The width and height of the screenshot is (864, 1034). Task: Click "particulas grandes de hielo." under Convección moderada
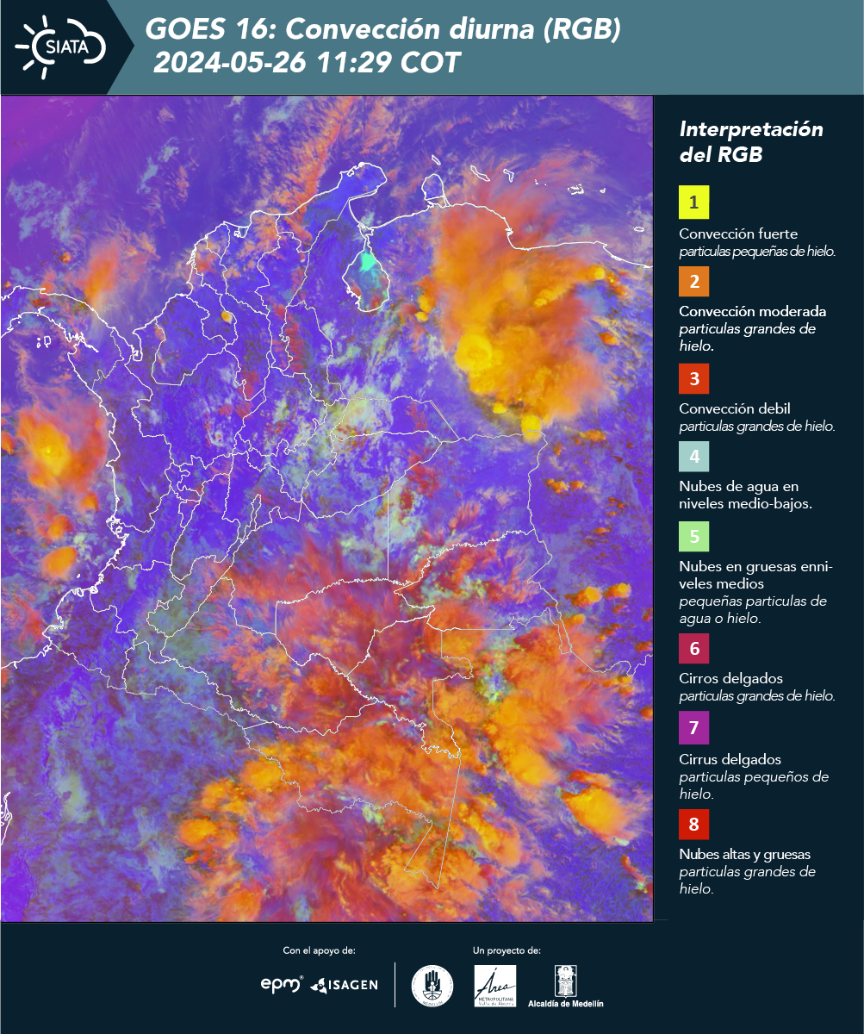click(x=748, y=337)
